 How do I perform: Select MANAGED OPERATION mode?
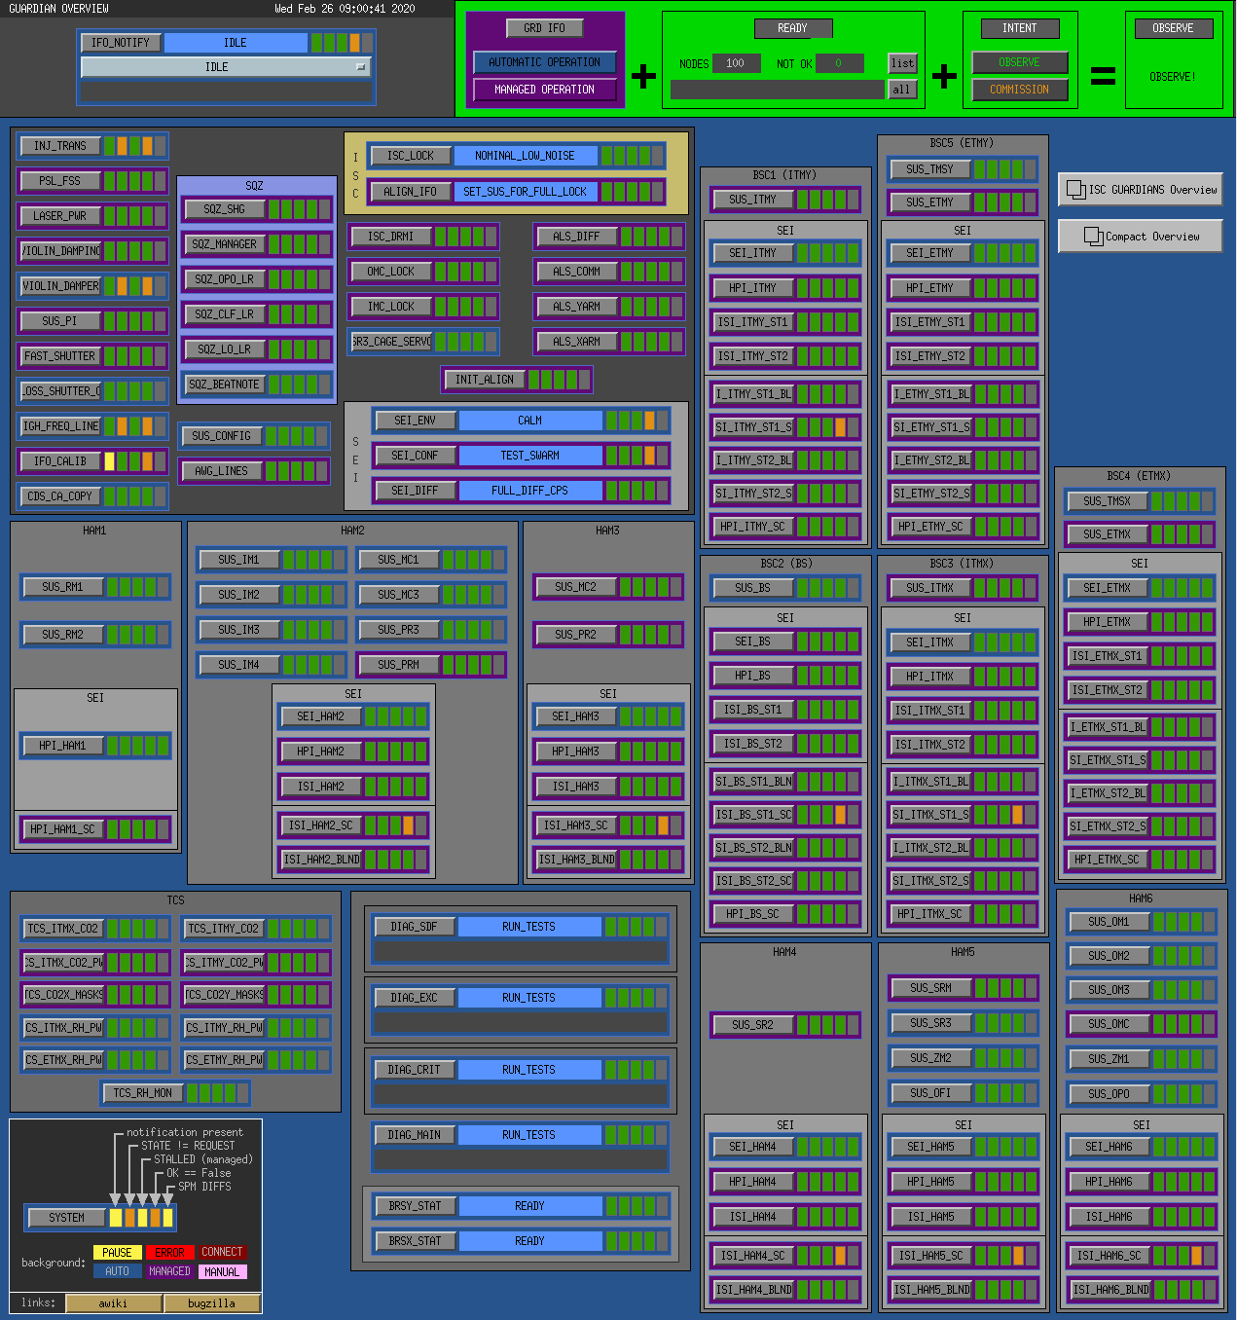(544, 90)
